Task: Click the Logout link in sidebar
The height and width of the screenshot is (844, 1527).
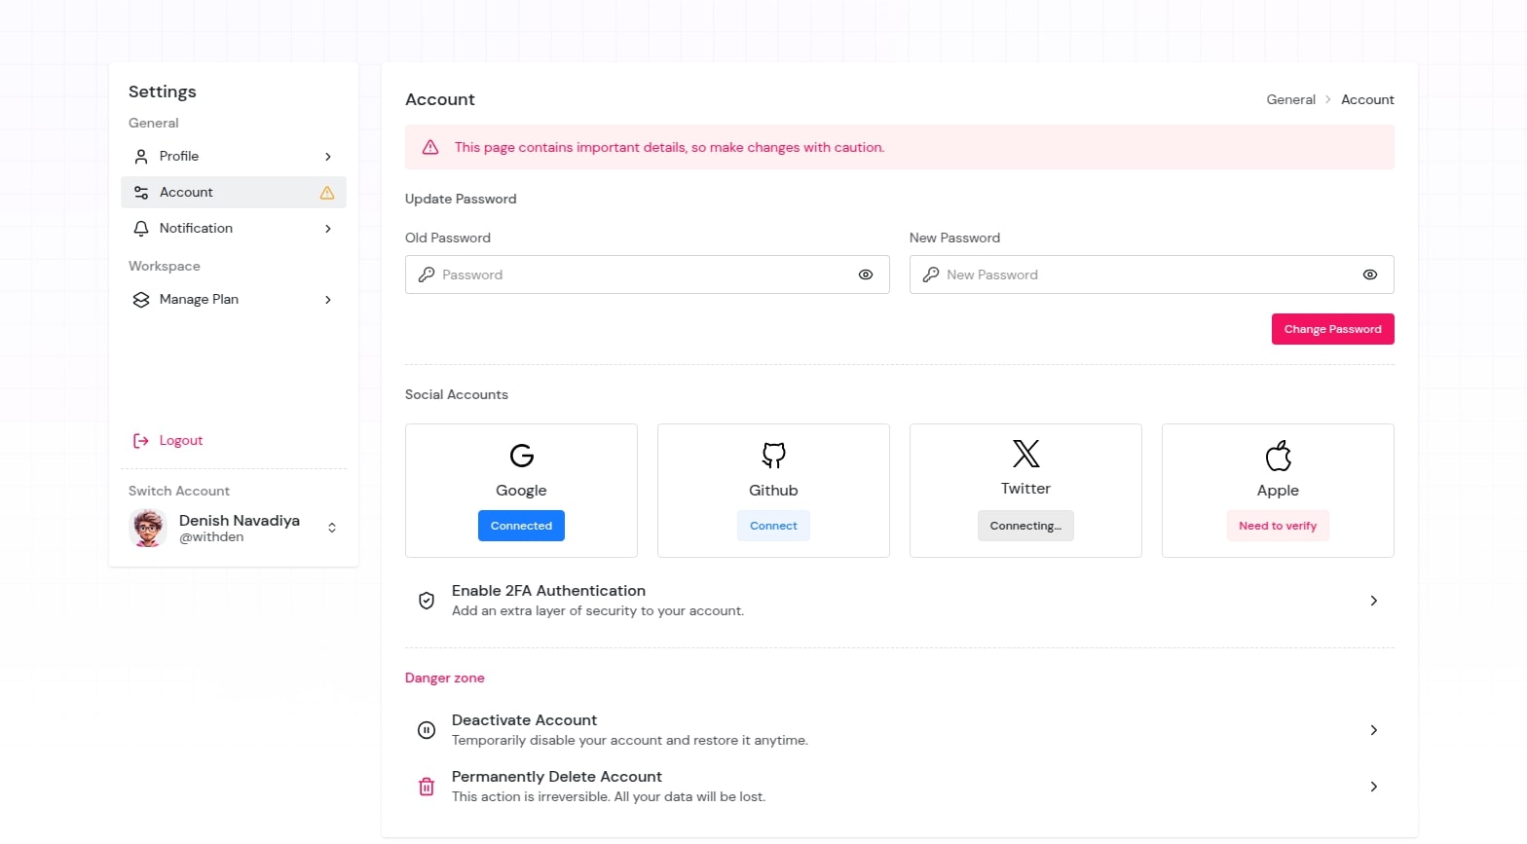Action: tap(180, 440)
